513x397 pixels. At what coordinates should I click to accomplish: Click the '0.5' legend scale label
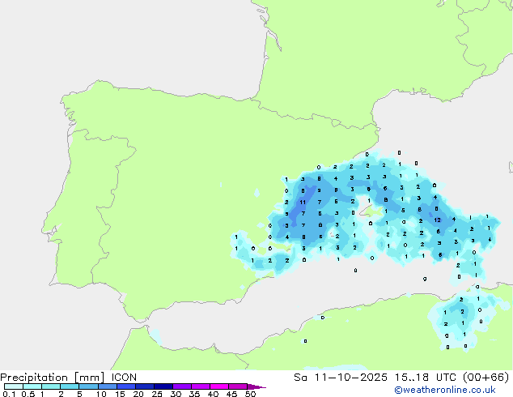[x=28, y=394]
